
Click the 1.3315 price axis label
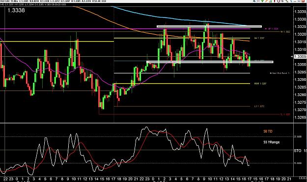click(300, 42)
